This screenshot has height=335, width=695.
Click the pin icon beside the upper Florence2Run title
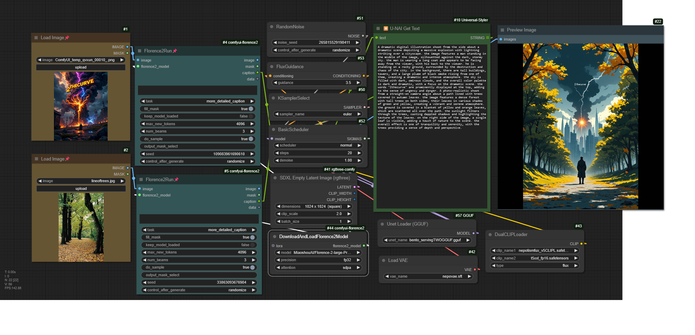pos(175,51)
